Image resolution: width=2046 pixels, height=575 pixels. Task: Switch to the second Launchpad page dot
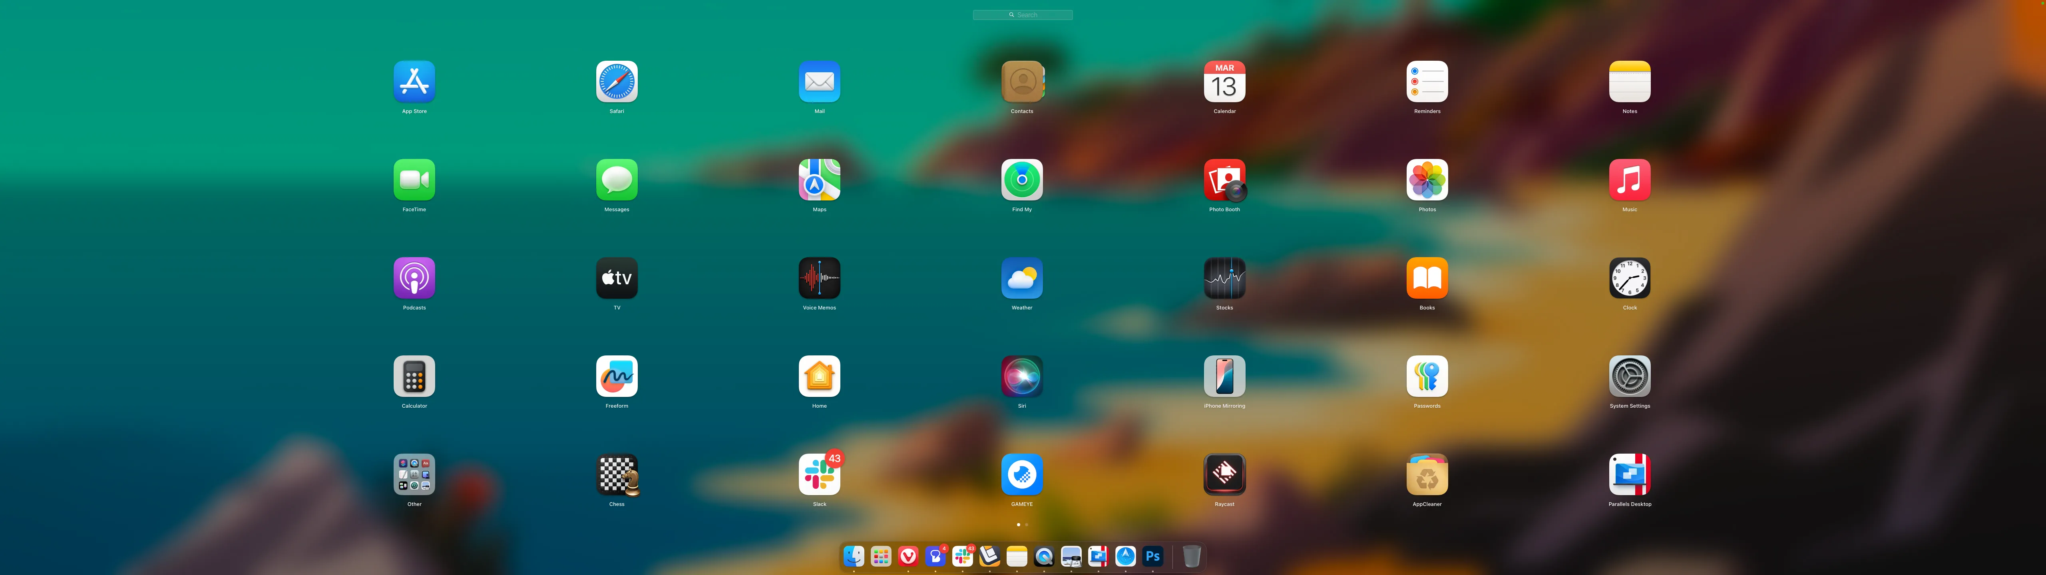coord(1026,524)
